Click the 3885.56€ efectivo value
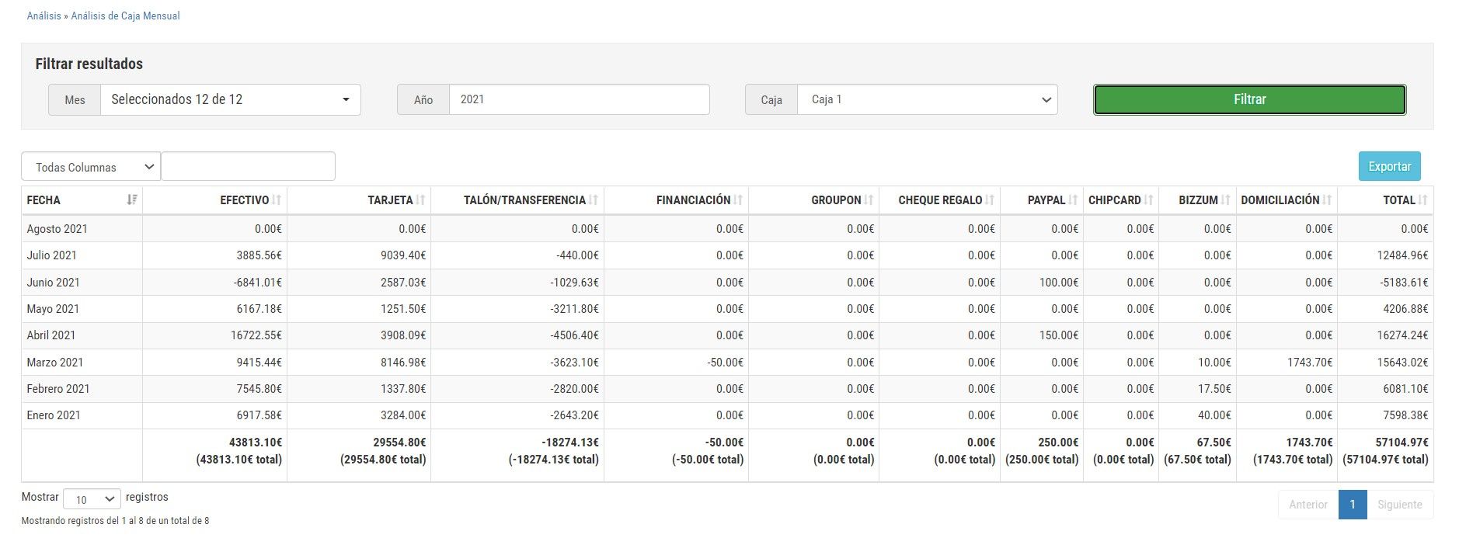Image resolution: width=1459 pixels, height=538 pixels. point(259,255)
